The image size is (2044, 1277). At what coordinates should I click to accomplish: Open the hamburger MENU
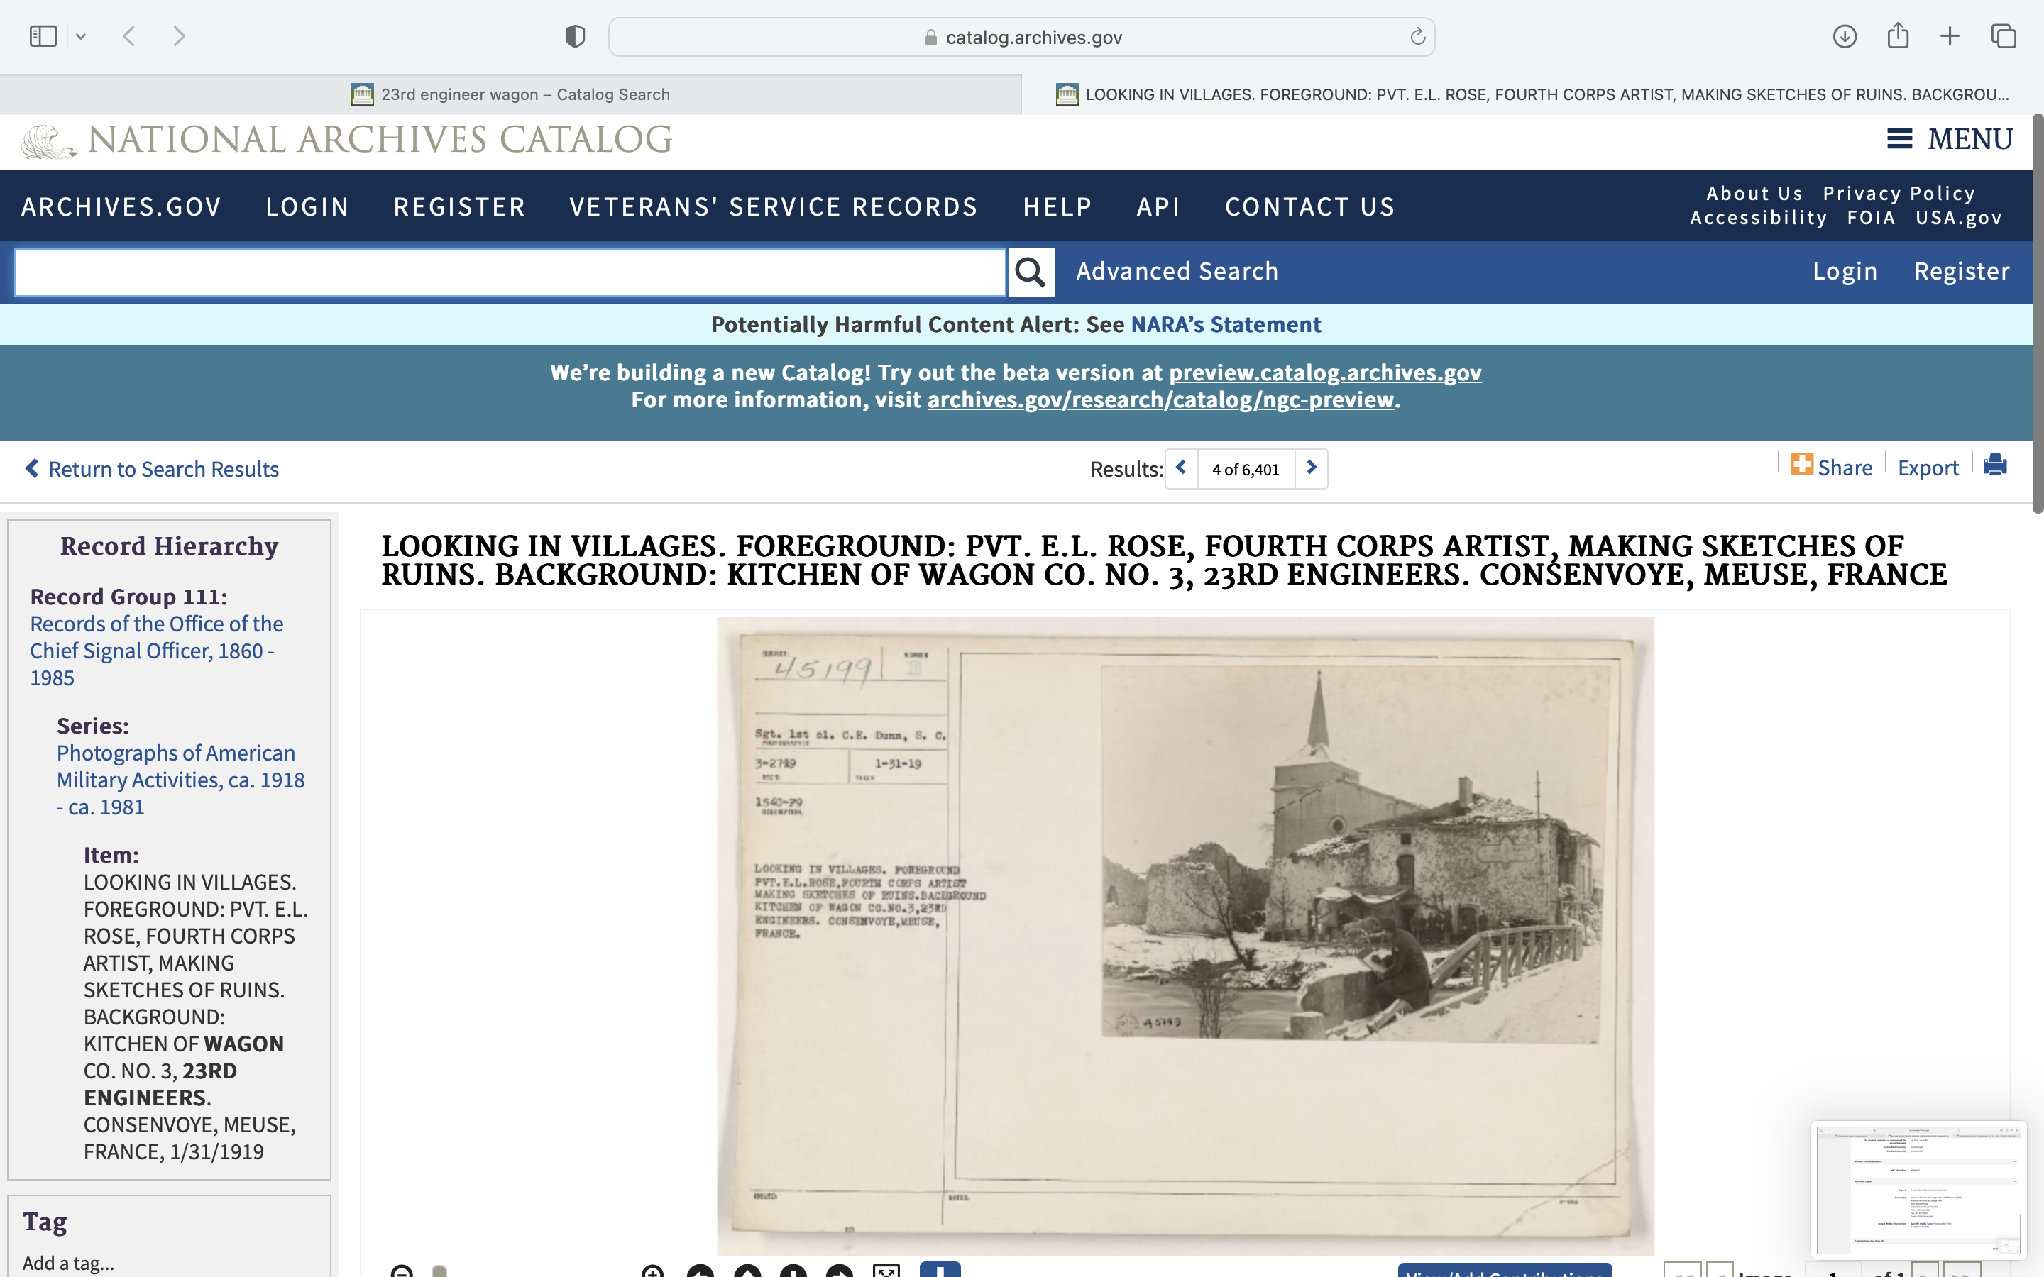(1950, 139)
